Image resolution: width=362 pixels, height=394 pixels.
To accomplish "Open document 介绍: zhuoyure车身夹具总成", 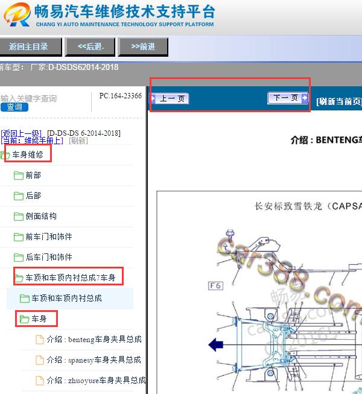I will click(x=96, y=381).
